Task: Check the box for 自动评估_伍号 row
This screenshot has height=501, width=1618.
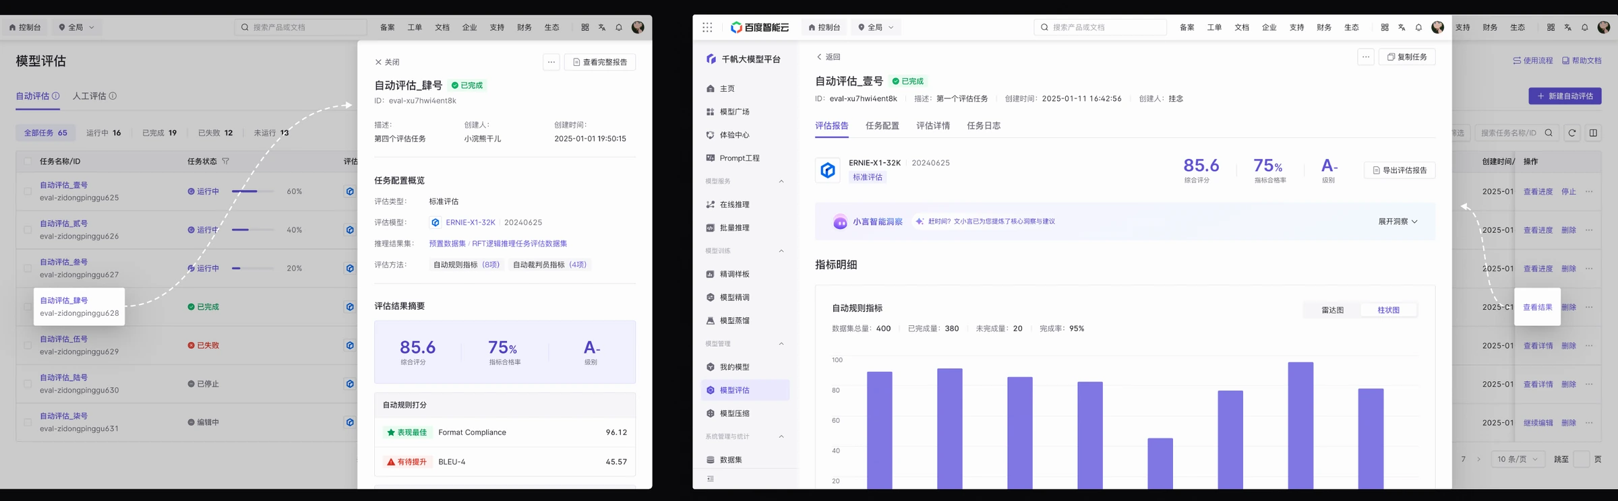Action: coord(28,345)
